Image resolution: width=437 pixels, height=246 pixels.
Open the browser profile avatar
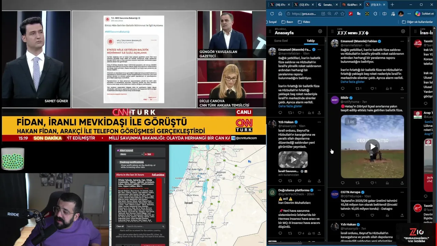[x=401, y=14]
